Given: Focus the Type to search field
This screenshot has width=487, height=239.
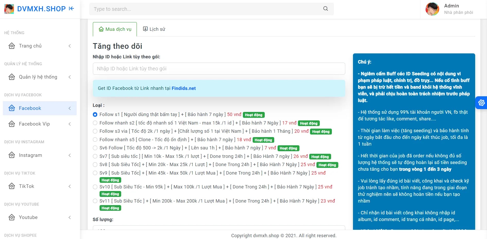Looking at the screenshot, I should click(211, 9).
